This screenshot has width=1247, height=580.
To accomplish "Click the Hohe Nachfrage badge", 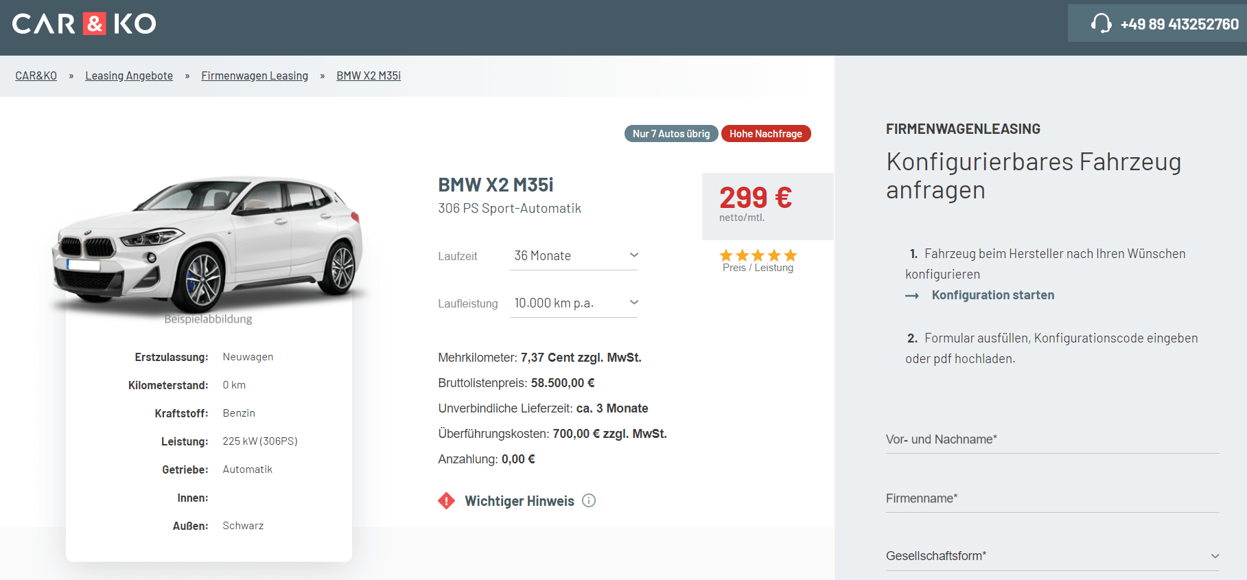I will [766, 134].
